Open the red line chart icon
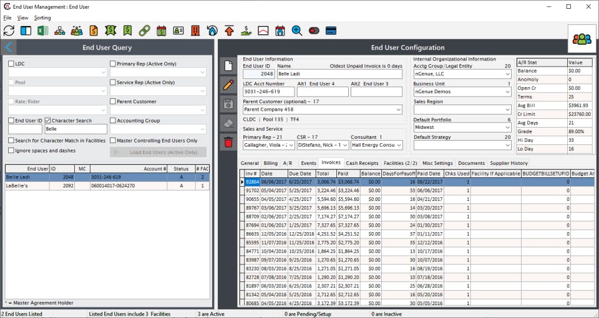The width and height of the screenshot is (599, 318). tap(263, 30)
